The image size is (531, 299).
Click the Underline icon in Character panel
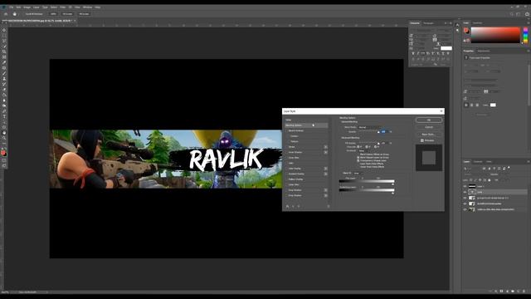443,53
